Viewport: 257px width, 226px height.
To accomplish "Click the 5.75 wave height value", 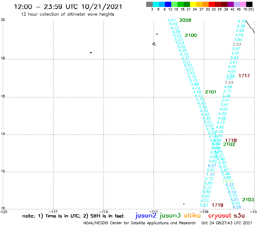I will click(x=209, y=179).
